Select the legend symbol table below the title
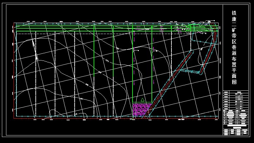 pos(236,100)
